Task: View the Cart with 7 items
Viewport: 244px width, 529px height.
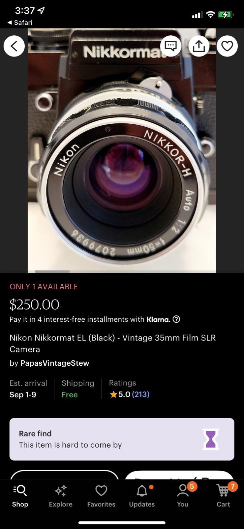Action: pos(223,496)
